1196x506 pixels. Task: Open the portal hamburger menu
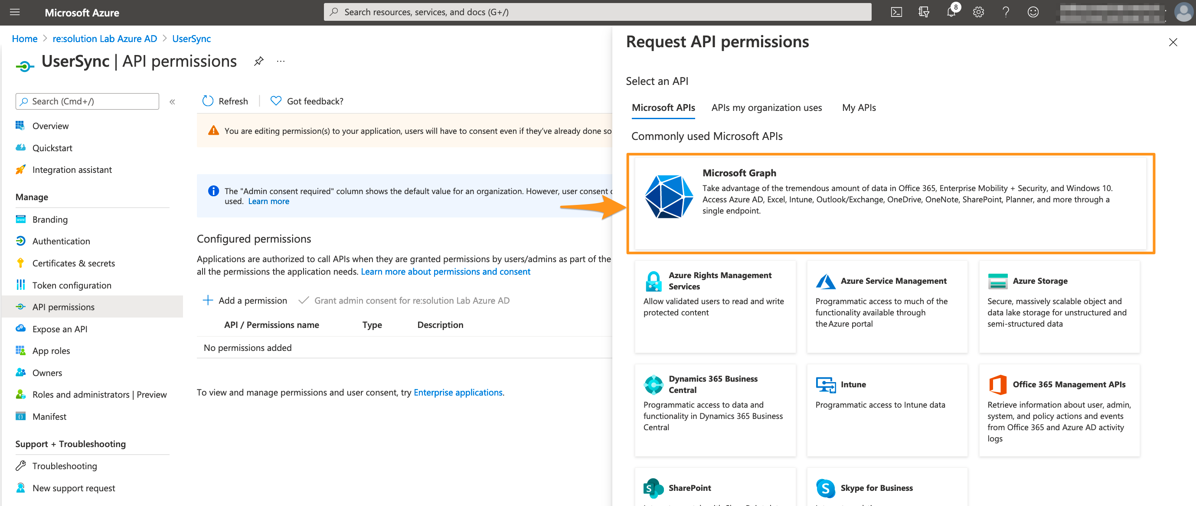(15, 12)
